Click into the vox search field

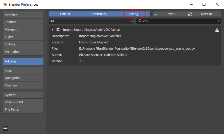click(x=179, y=21)
